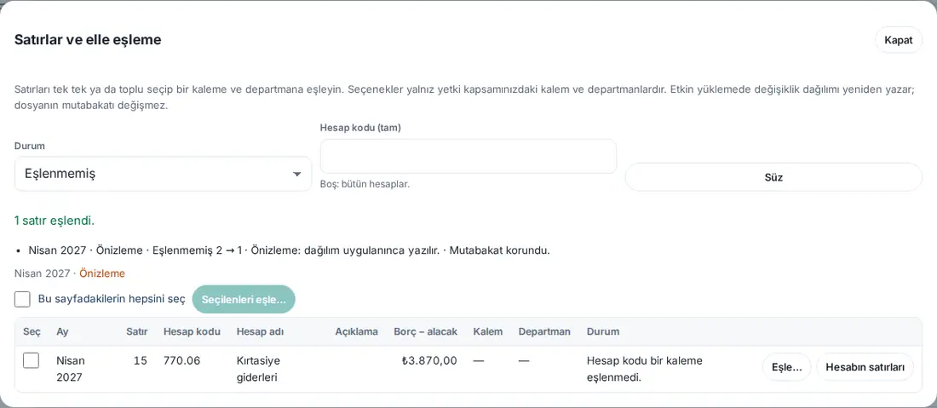This screenshot has width=937, height=408.
Task: Open Hesabın satırları for the 770.06 row
Action: click(865, 367)
